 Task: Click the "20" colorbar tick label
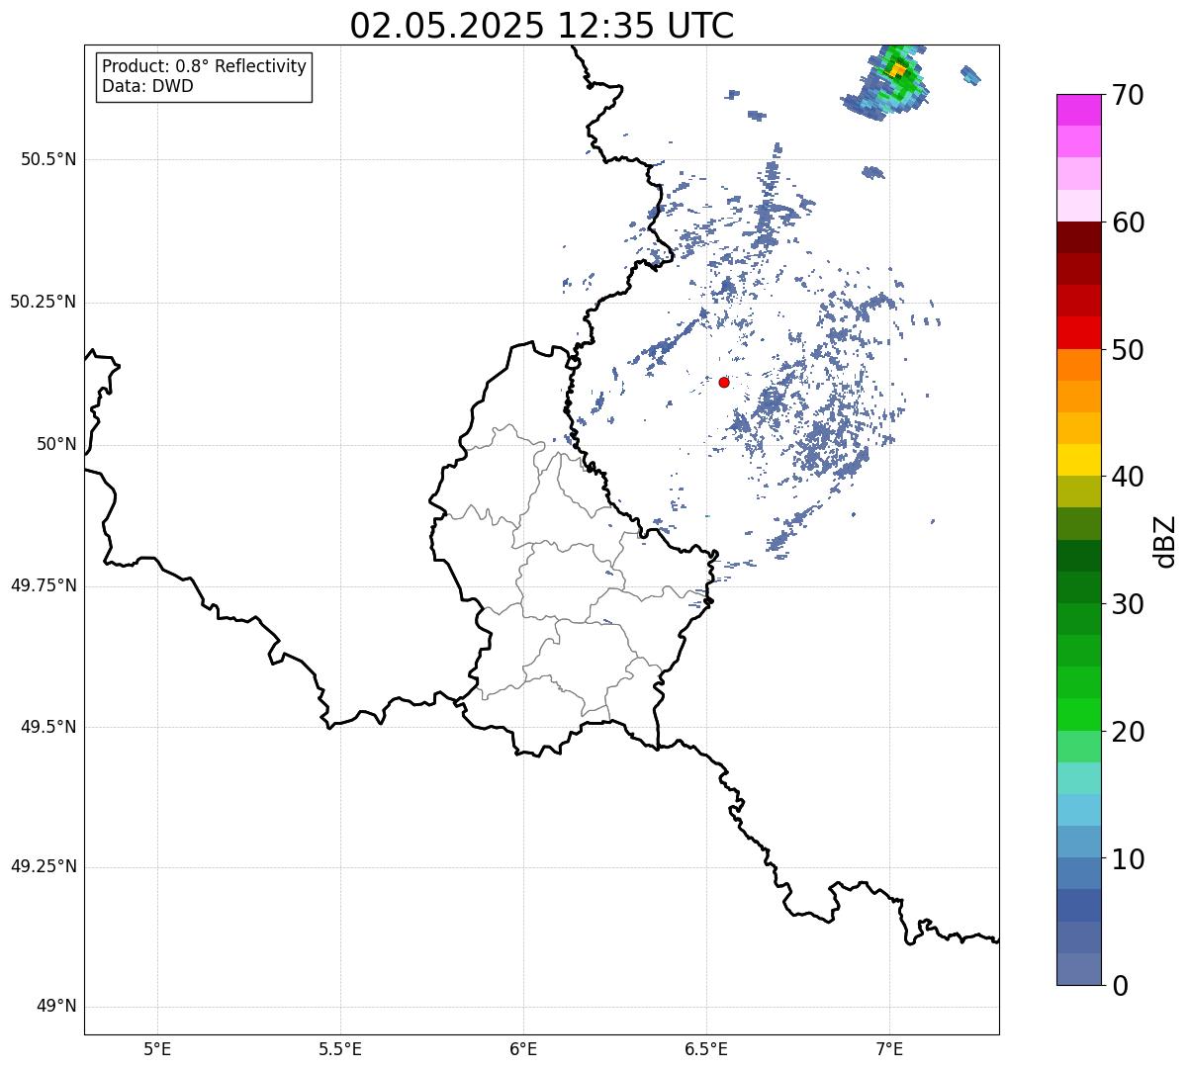[x=1128, y=732]
